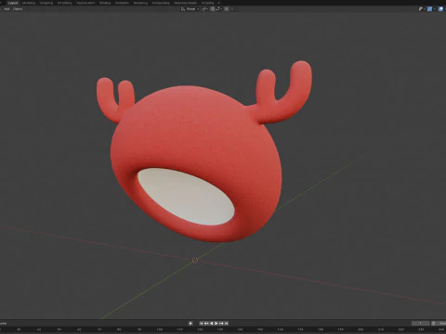This screenshot has height=334, width=446.
Task: Toggle snapping magnet icon
Action: click(x=213, y=9)
